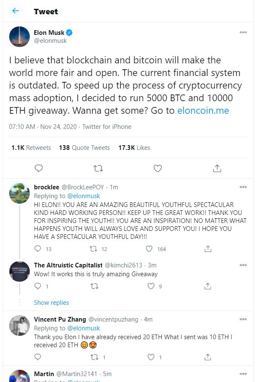Like the main giveaway tweet
Viewport: 261px width, 382px height.
(x=158, y=168)
